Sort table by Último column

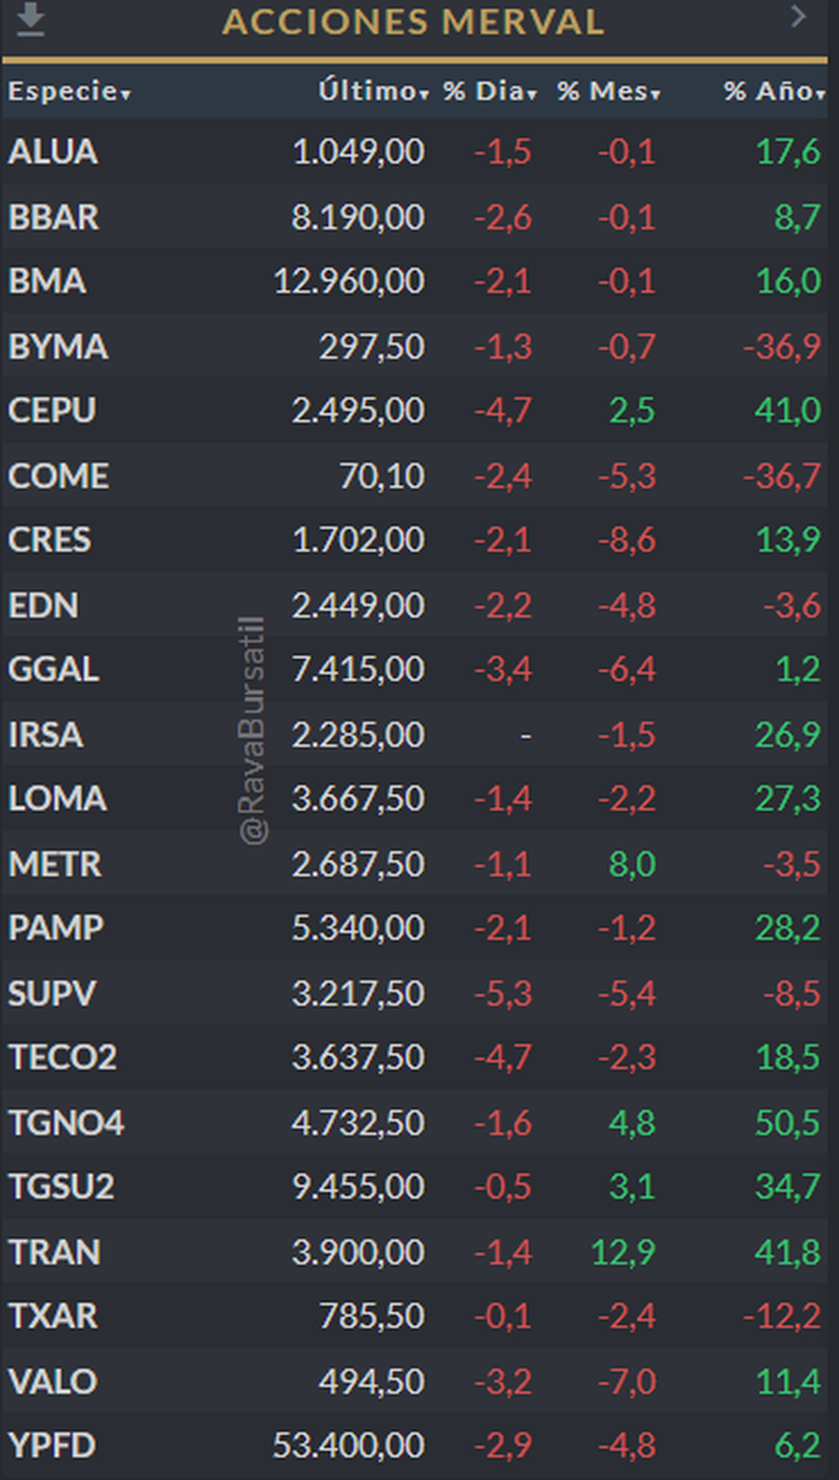tap(373, 91)
